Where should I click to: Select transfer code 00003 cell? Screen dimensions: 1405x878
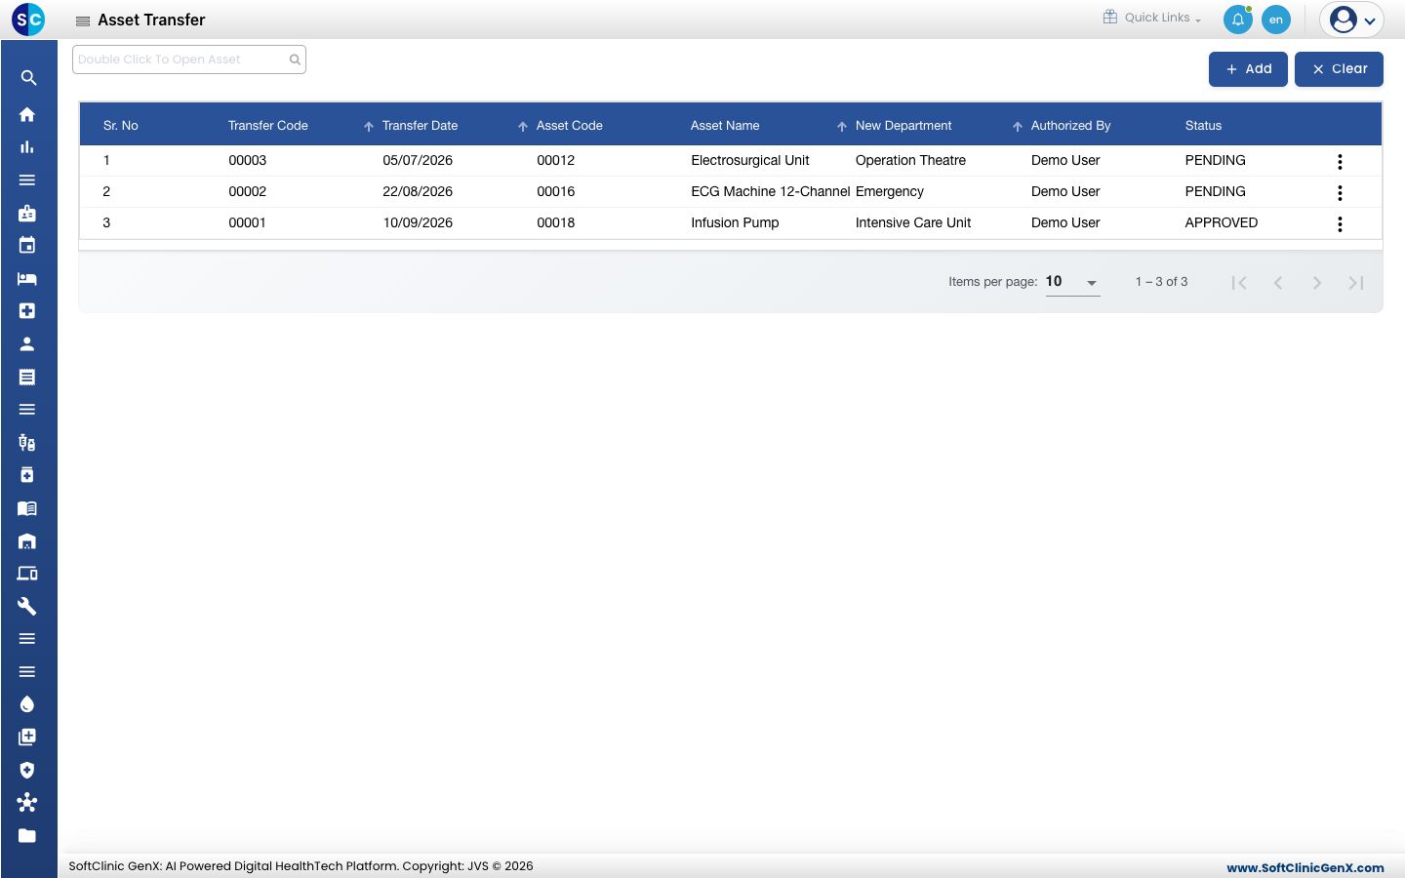pyautogui.click(x=248, y=161)
